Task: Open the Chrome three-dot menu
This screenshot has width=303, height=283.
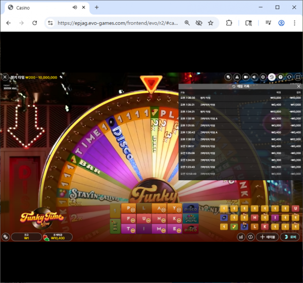Action: (294, 23)
